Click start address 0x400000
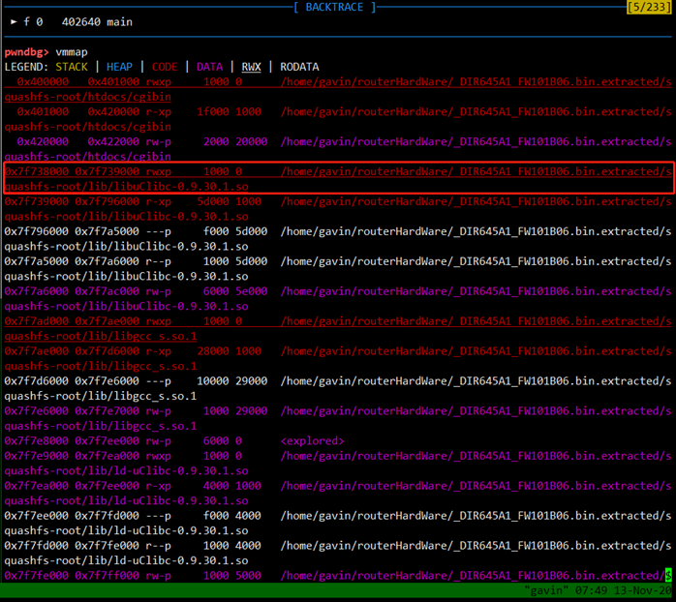 (x=43, y=82)
